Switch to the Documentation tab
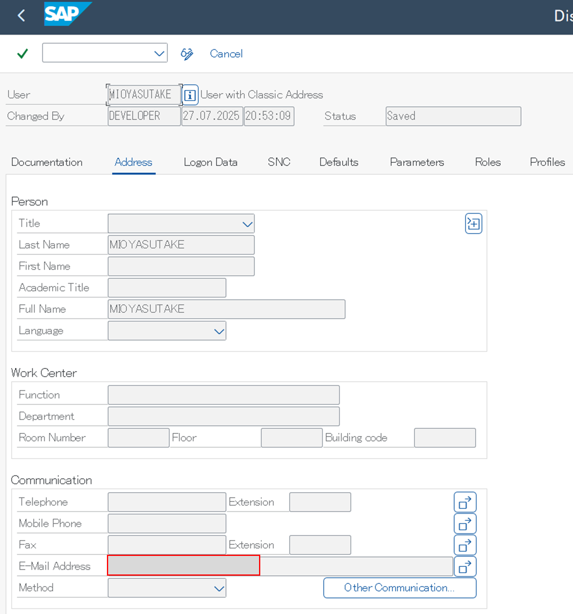Image resolution: width=573 pixels, height=614 pixels. (47, 162)
